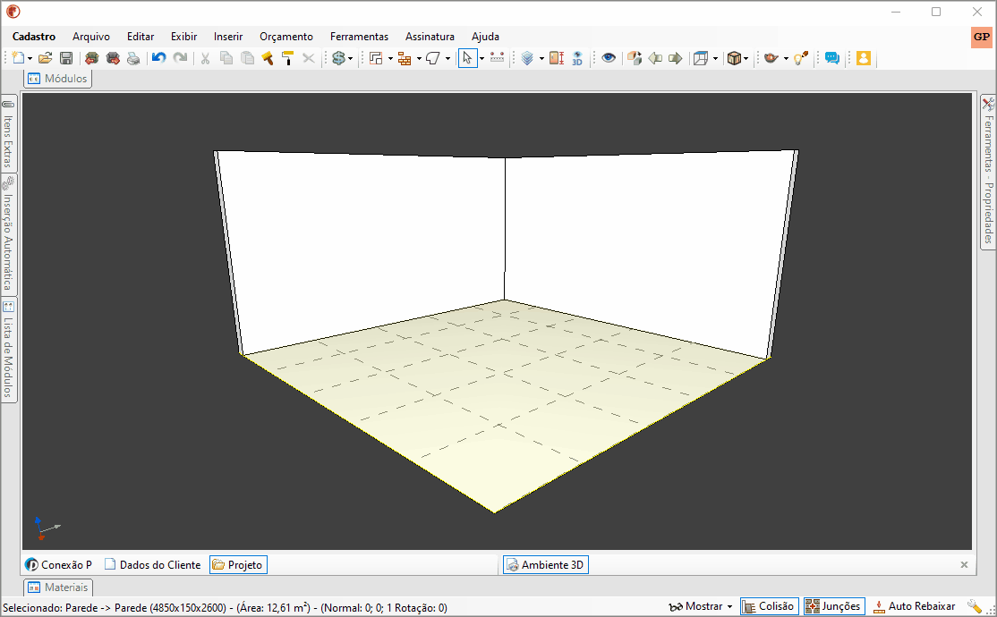This screenshot has width=997, height=617.
Task: Open a project with the folder icon
Action: pyautogui.click(x=45, y=58)
